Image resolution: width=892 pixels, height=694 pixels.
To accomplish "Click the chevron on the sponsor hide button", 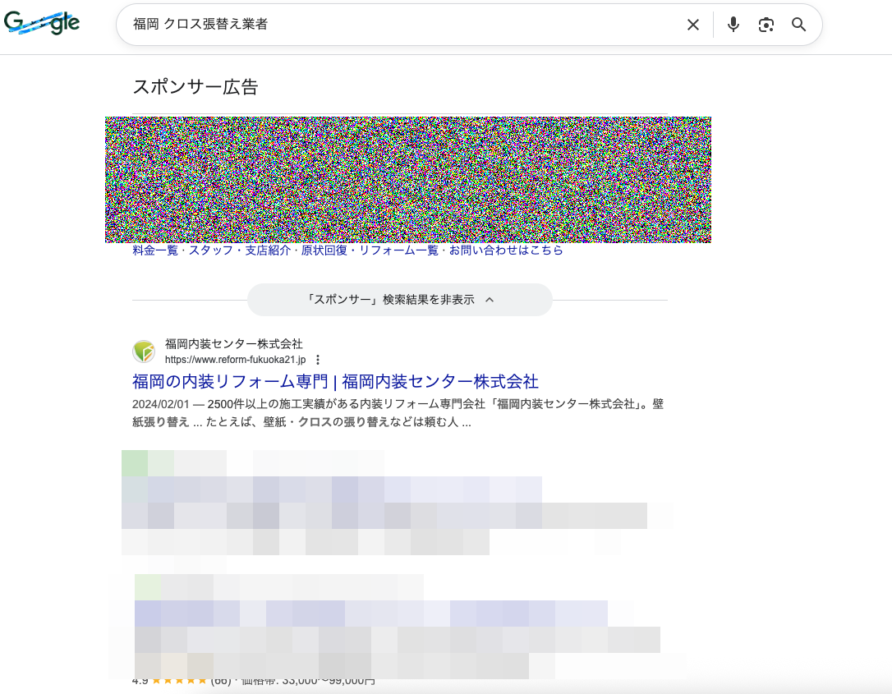I will click(x=490, y=300).
